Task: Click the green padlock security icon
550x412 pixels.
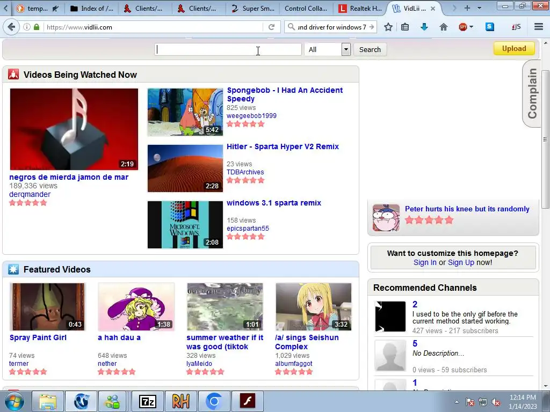Action: pyautogui.click(x=37, y=27)
